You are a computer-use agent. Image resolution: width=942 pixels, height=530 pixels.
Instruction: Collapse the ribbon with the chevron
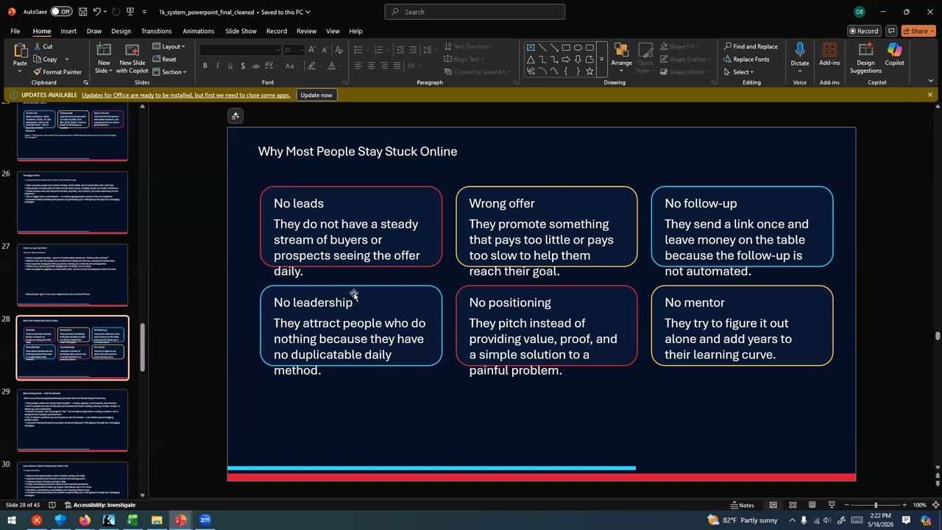pos(930,81)
